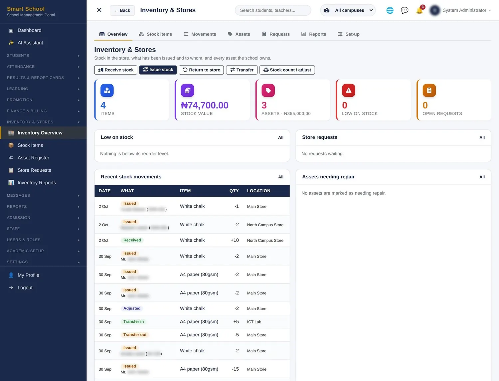Image resolution: width=499 pixels, height=381 pixels.
Task: Click the pink Assets tag icon
Action: pos(268,91)
